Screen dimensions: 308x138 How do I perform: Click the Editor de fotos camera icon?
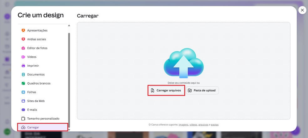[x=23, y=48]
